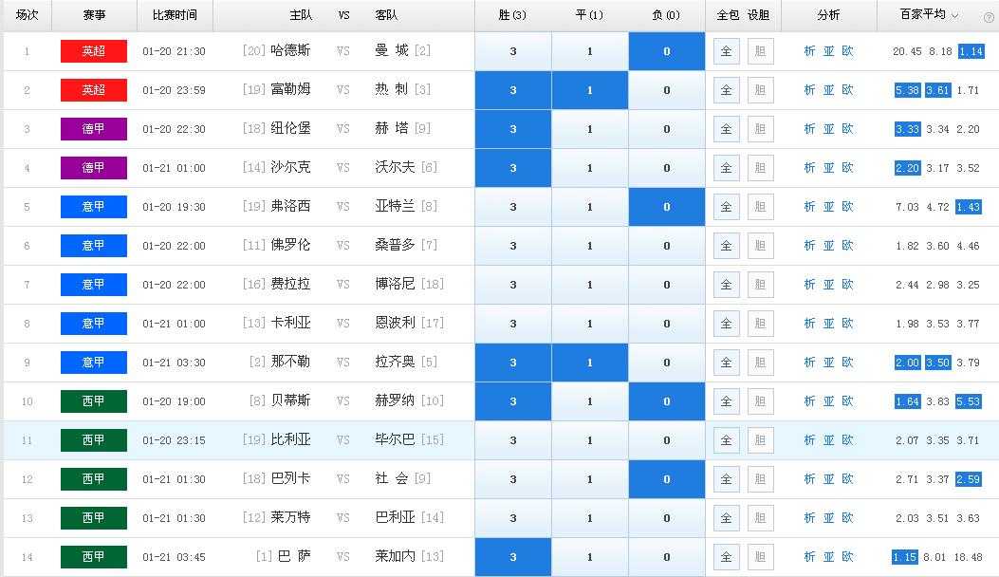
Task: Toggle loss (0) for 哈德斯 vs 曼城
Action: click(x=666, y=51)
